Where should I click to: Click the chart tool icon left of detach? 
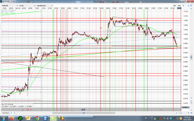coord(188,6)
